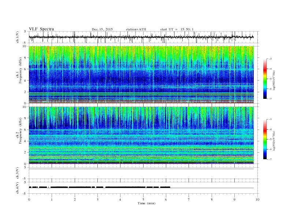Select the "ch.4(V)" axis label
290x224 pixels.
click(x=18, y=188)
